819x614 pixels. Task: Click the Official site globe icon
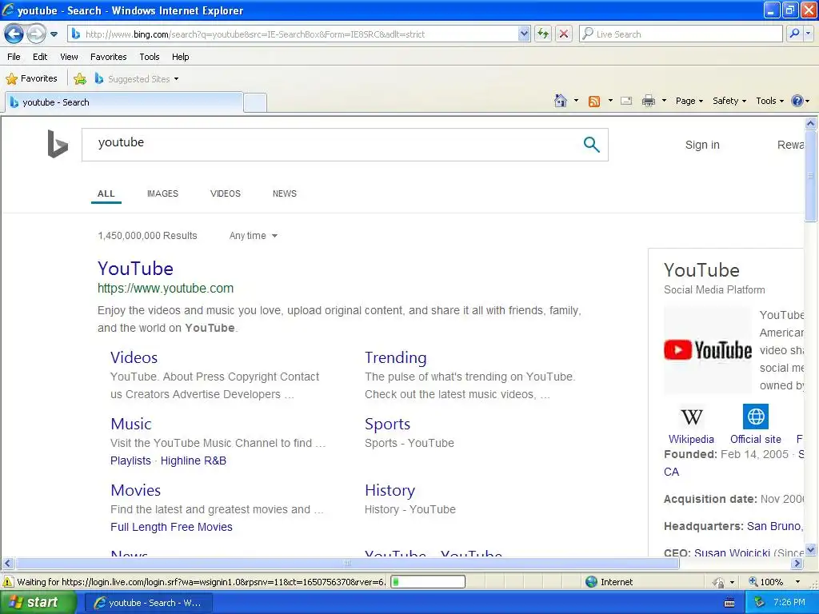755,417
